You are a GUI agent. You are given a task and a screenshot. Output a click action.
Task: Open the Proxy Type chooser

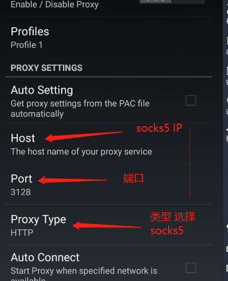(x=109, y=225)
